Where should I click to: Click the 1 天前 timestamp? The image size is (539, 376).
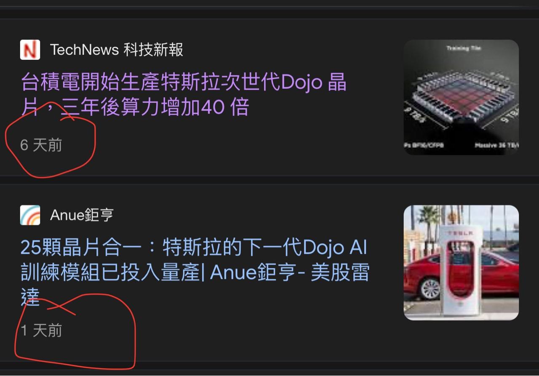coord(41,331)
